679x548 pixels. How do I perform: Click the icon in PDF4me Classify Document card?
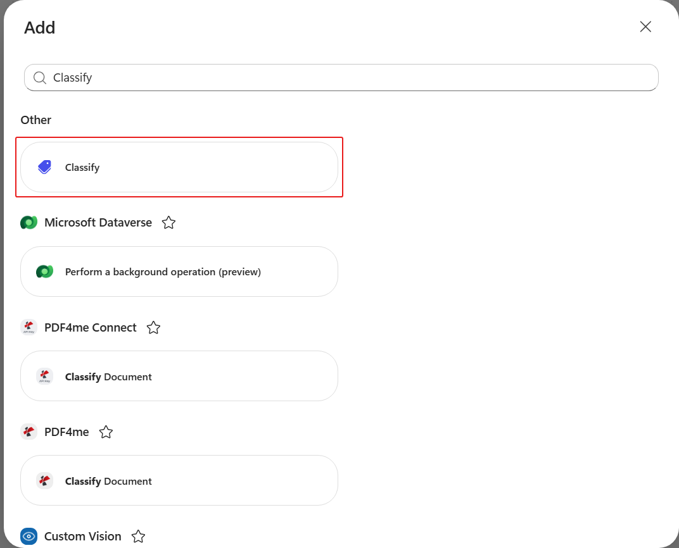(44, 480)
